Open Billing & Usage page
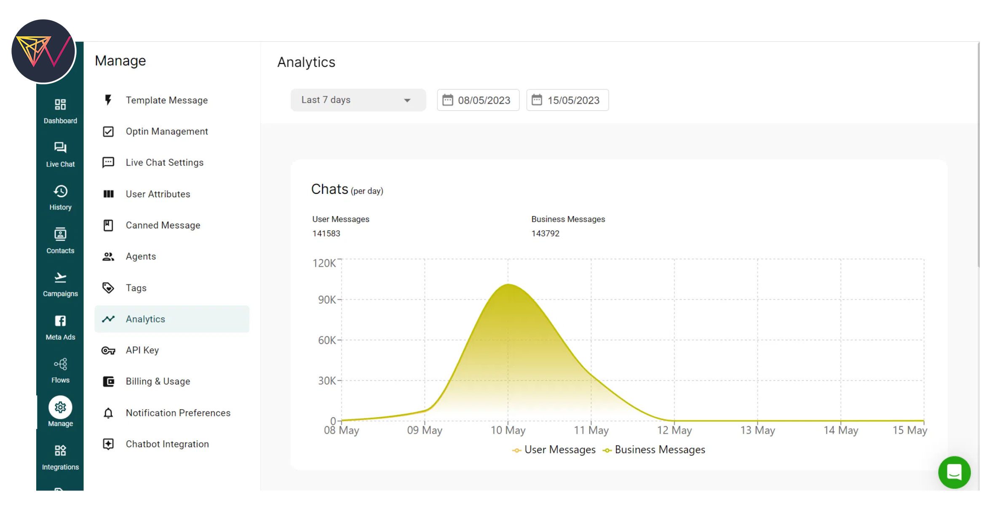This screenshot has height=531, width=992. (x=158, y=381)
